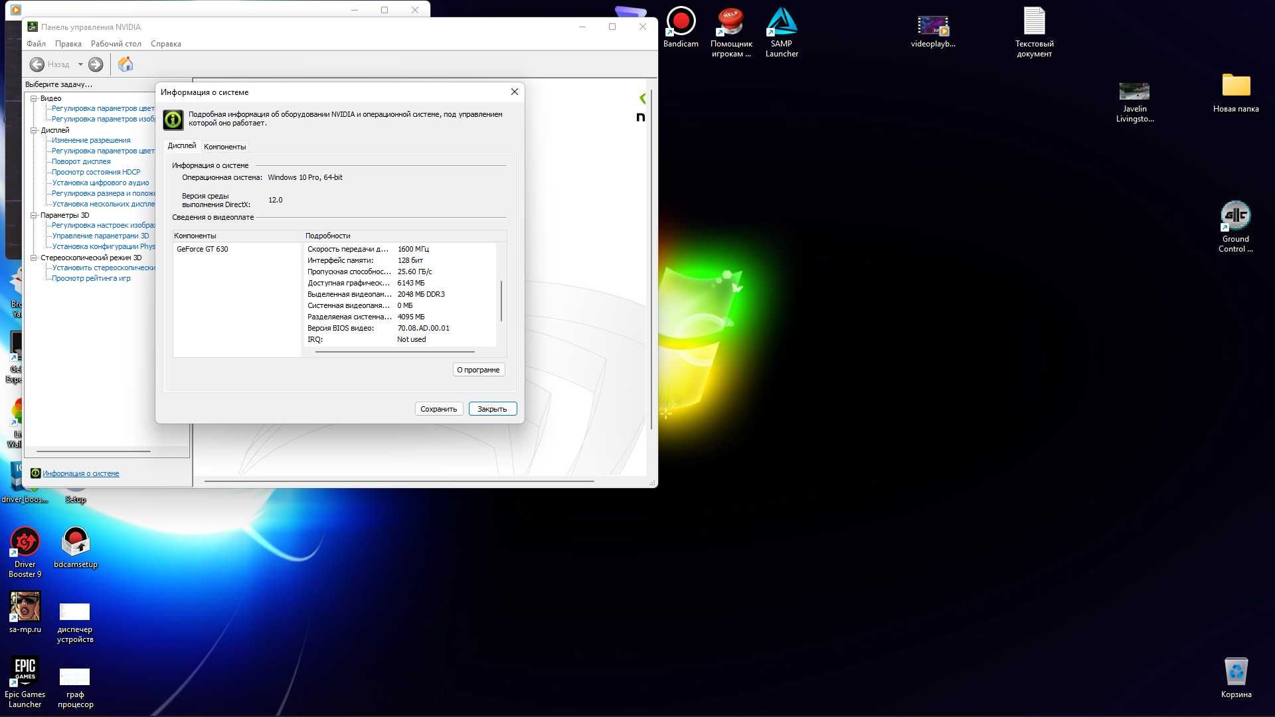Collapse the Стереоскопический режим 3D node
This screenshot has width=1275, height=717.
tap(34, 258)
